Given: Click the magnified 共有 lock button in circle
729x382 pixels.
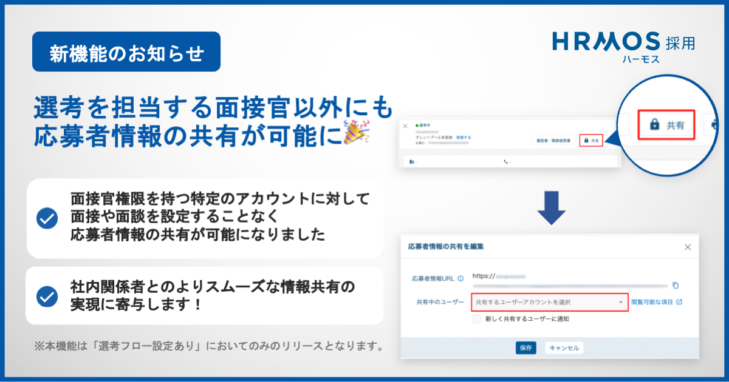Looking at the screenshot, I should 666,125.
